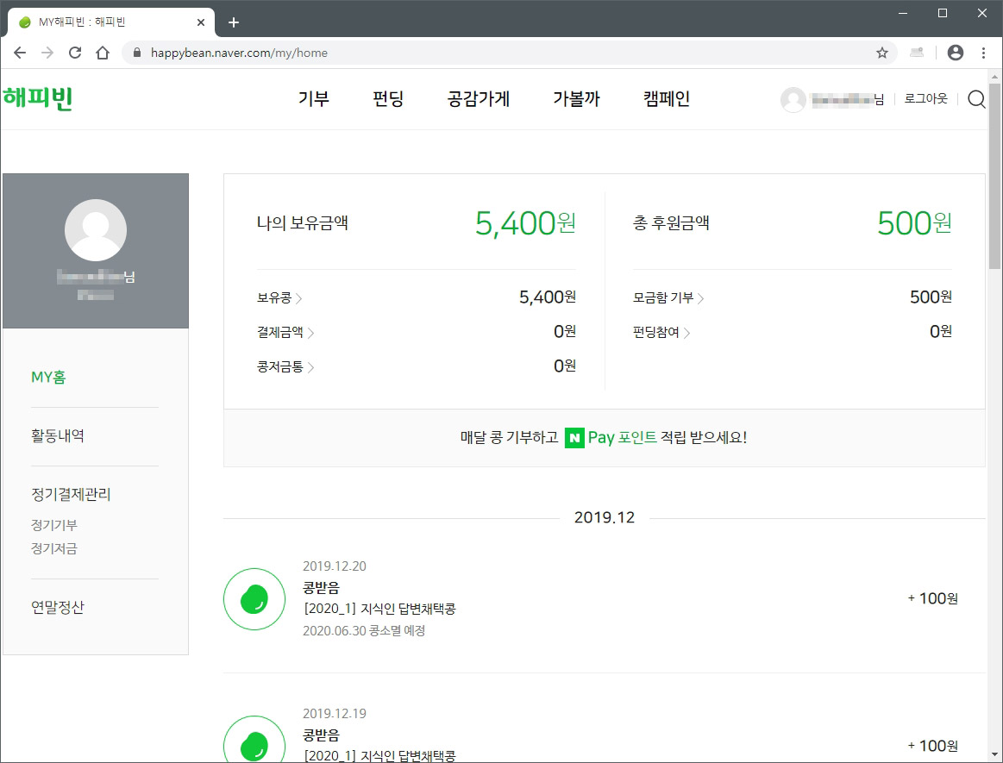Click the + 100원 amount for 2019.12.20

932,598
